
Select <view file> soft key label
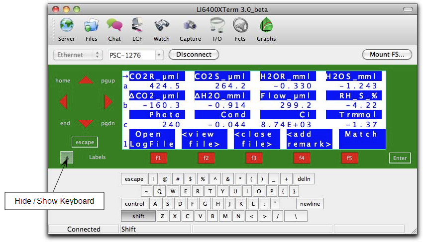[205, 139]
